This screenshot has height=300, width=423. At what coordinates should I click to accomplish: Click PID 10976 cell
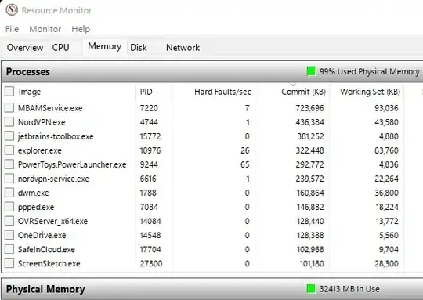click(x=150, y=150)
